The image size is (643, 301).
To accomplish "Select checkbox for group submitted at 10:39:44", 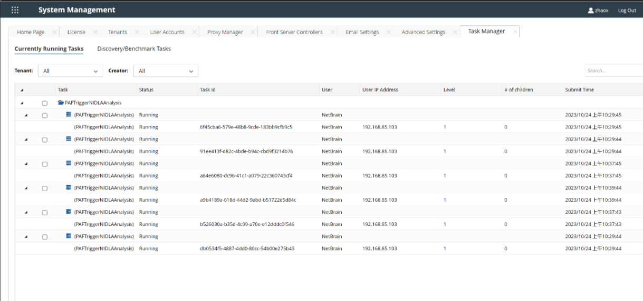I will [x=45, y=188].
